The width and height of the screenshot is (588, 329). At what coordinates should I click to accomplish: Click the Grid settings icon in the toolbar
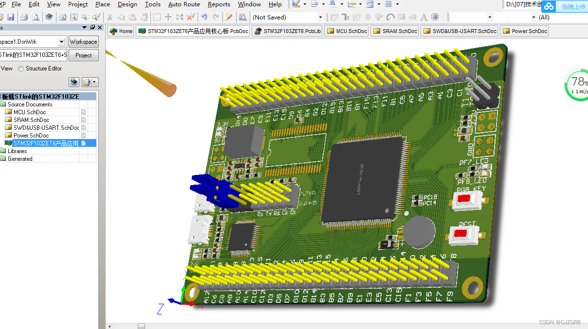coord(387,4)
